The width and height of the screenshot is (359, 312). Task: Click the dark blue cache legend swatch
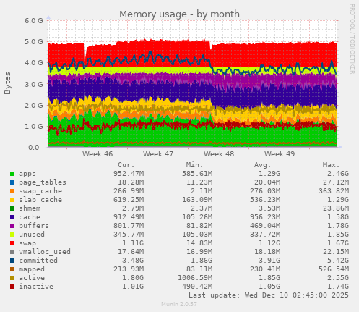(x=12, y=217)
